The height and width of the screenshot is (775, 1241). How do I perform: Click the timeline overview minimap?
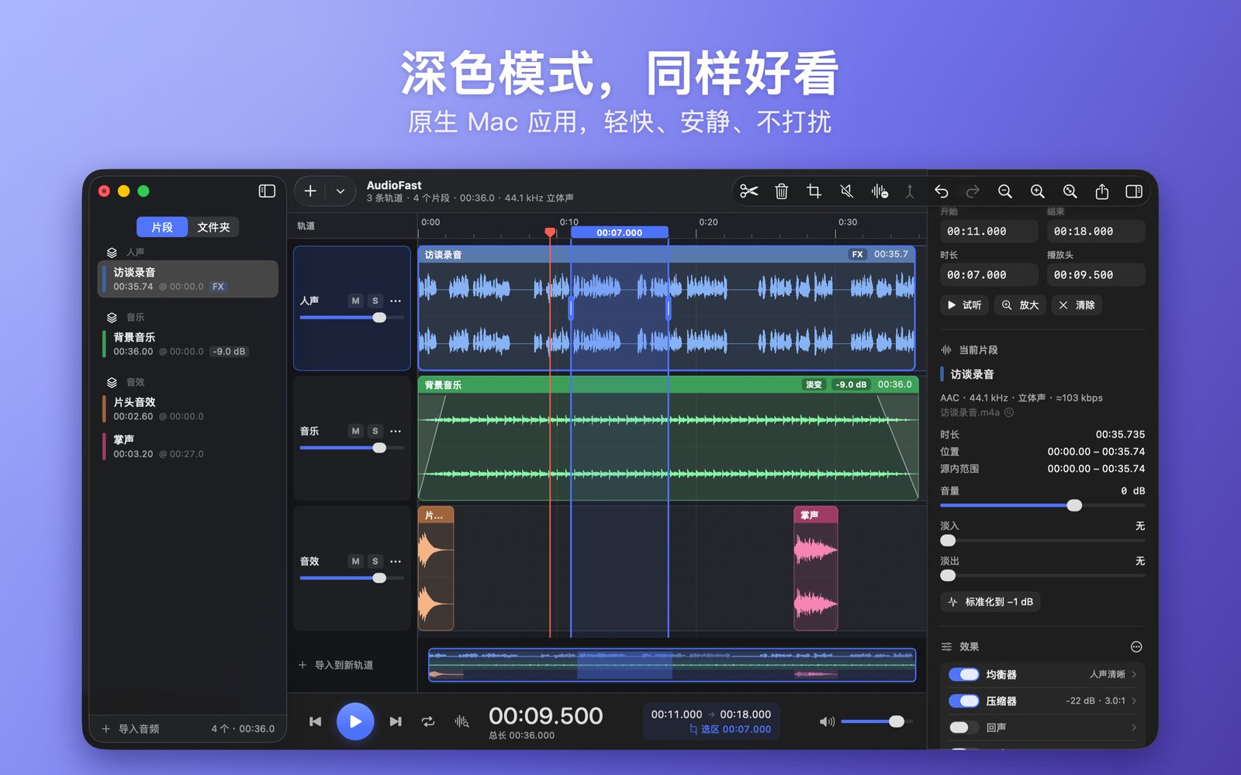click(x=672, y=665)
